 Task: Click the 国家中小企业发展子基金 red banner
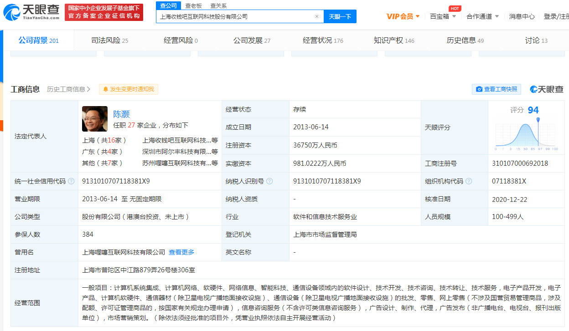103,12
